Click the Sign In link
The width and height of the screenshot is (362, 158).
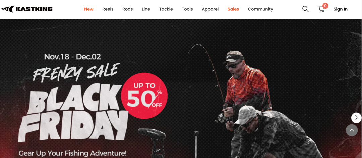pos(340,9)
